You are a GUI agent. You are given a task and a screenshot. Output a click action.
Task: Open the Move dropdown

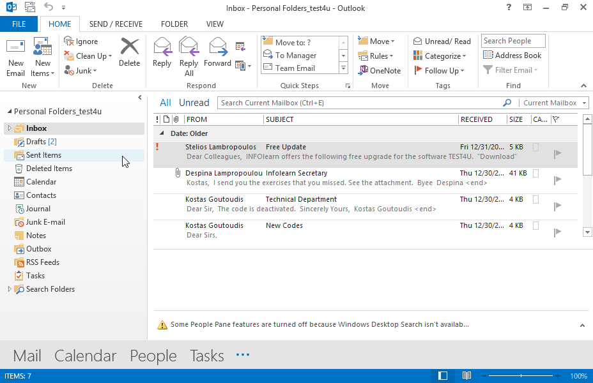pyautogui.click(x=376, y=41)
